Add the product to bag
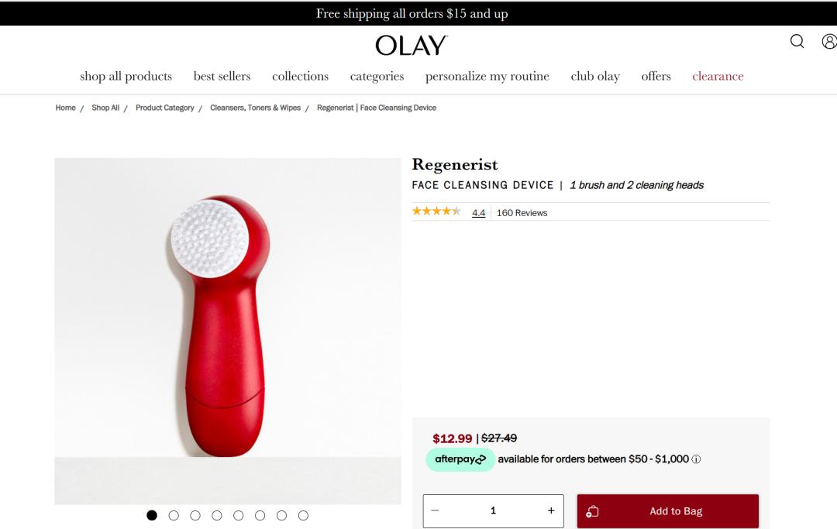Image resolution: width=837 pixels, height=529 pixels. coord(668,511)
